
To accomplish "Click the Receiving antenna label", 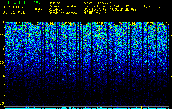I will click(x=63, y=13).
